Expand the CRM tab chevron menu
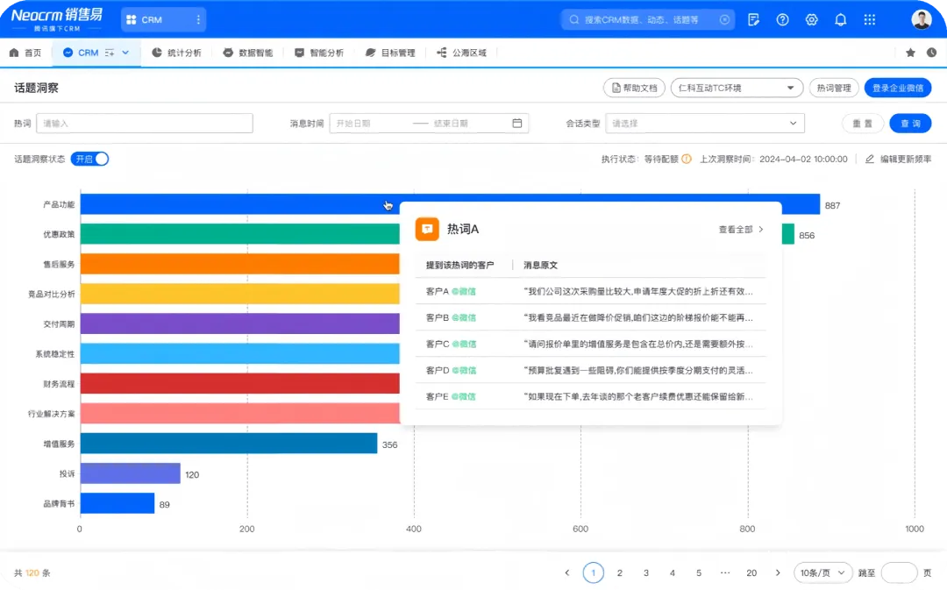 (125, 53)
